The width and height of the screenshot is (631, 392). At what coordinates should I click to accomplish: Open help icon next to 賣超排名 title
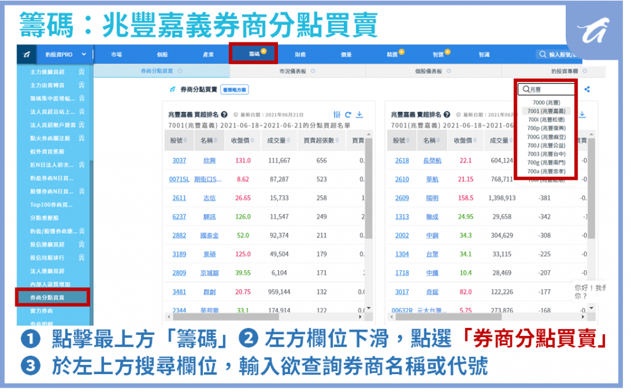(447, 114)
